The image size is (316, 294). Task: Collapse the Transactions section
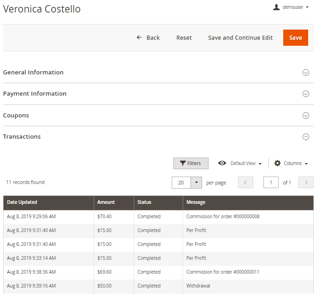tap(305, 137)
